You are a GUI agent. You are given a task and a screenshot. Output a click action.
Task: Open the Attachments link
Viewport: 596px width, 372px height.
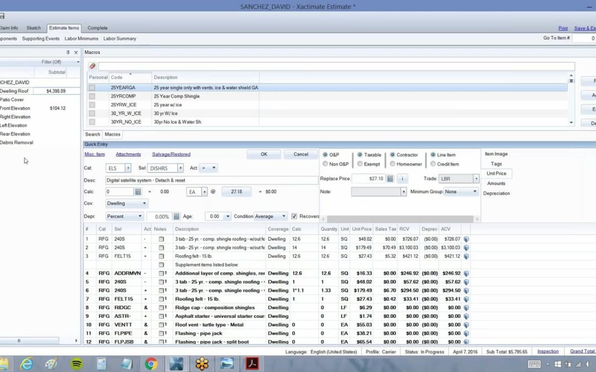click(128, 154)
